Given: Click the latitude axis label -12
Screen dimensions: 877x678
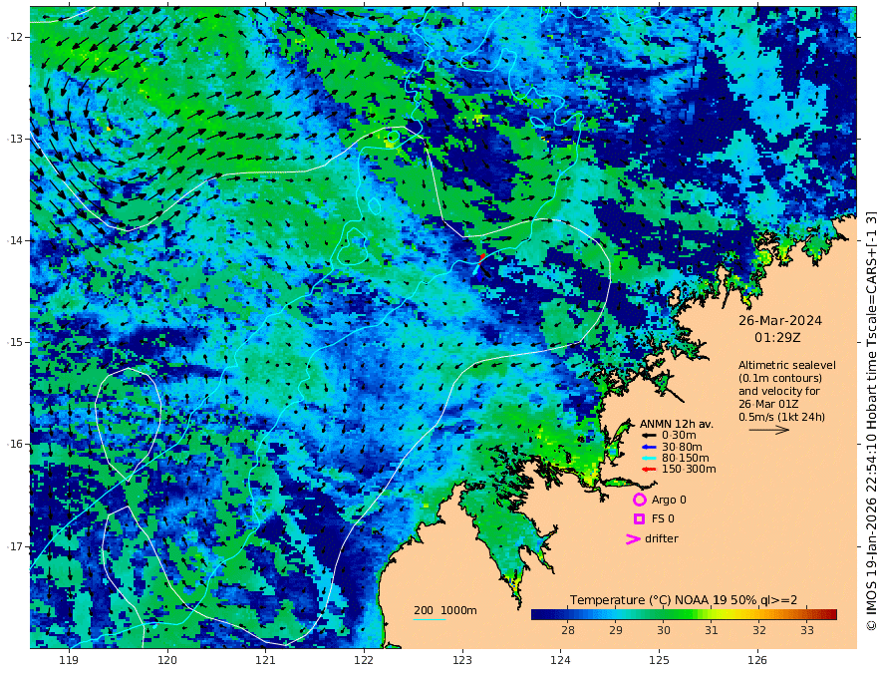Looking at the screenshot, I should (x=15, y=37).
